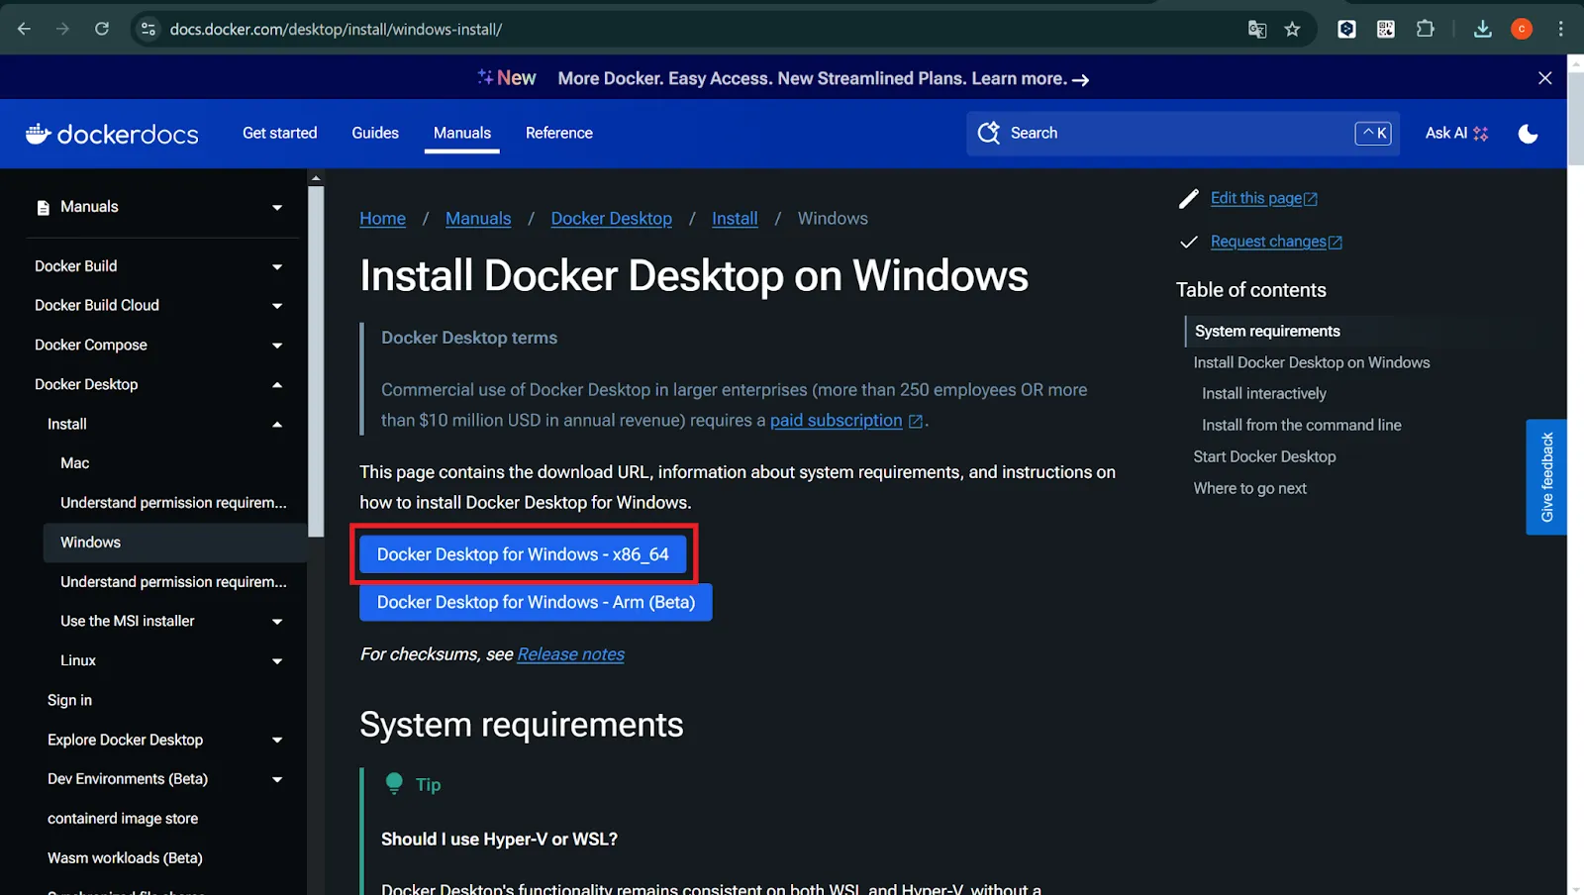Bookmark the page with the star icon
The width and height of the screenshot is (1584, 895).
point(1293,29)
